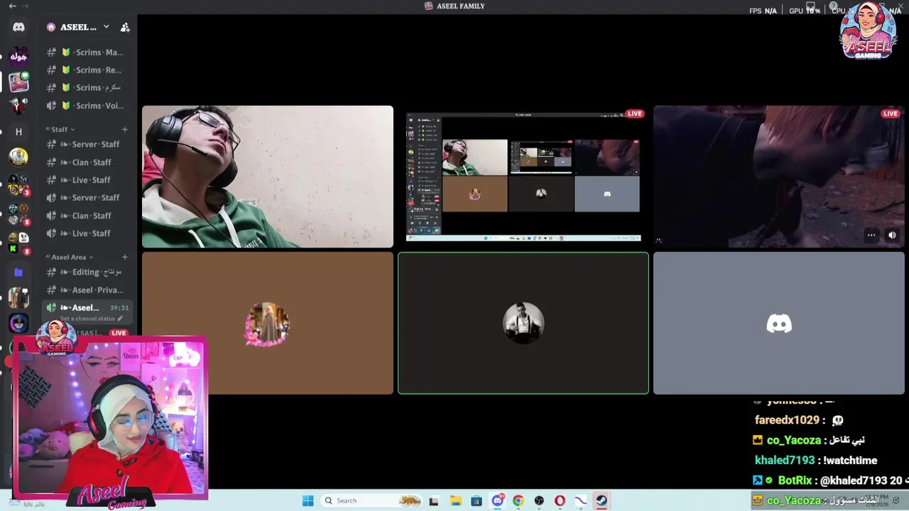Create channel in Aseel Area category

point(124,257)
